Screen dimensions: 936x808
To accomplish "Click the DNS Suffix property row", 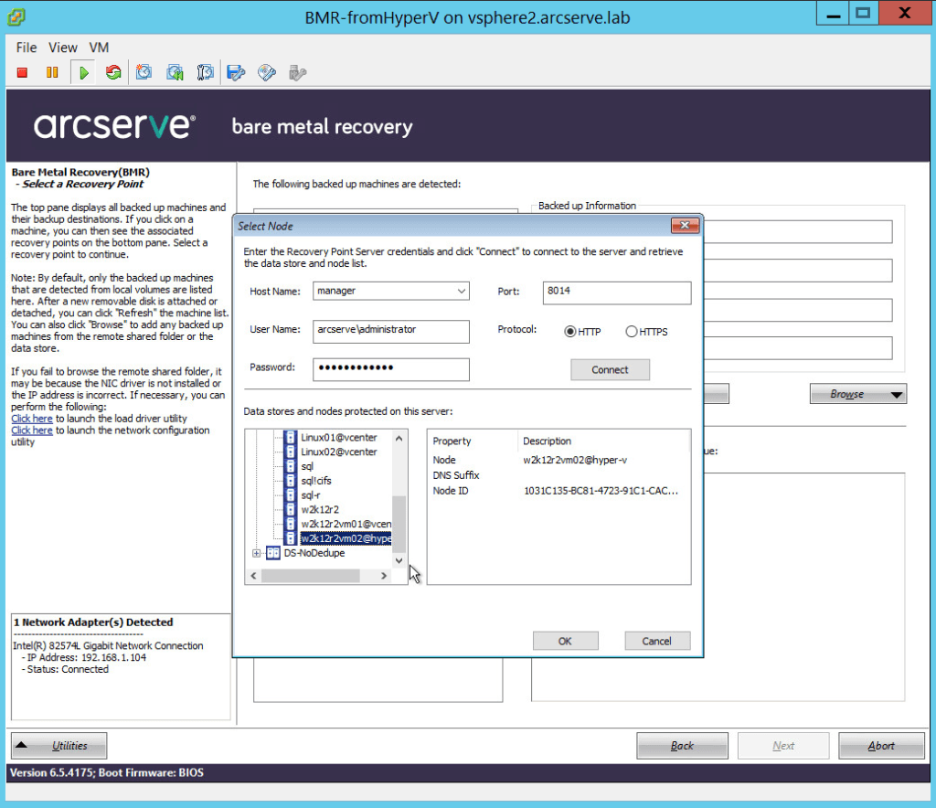I will click(456, 475).
